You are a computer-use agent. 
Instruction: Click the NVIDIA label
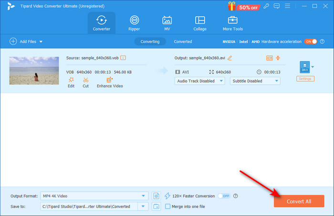(229, 41)
